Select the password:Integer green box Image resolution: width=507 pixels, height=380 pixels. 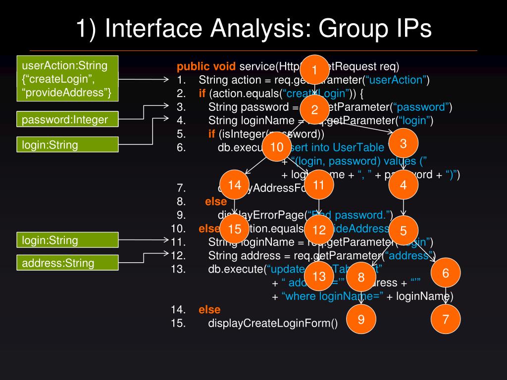point(67,119)
